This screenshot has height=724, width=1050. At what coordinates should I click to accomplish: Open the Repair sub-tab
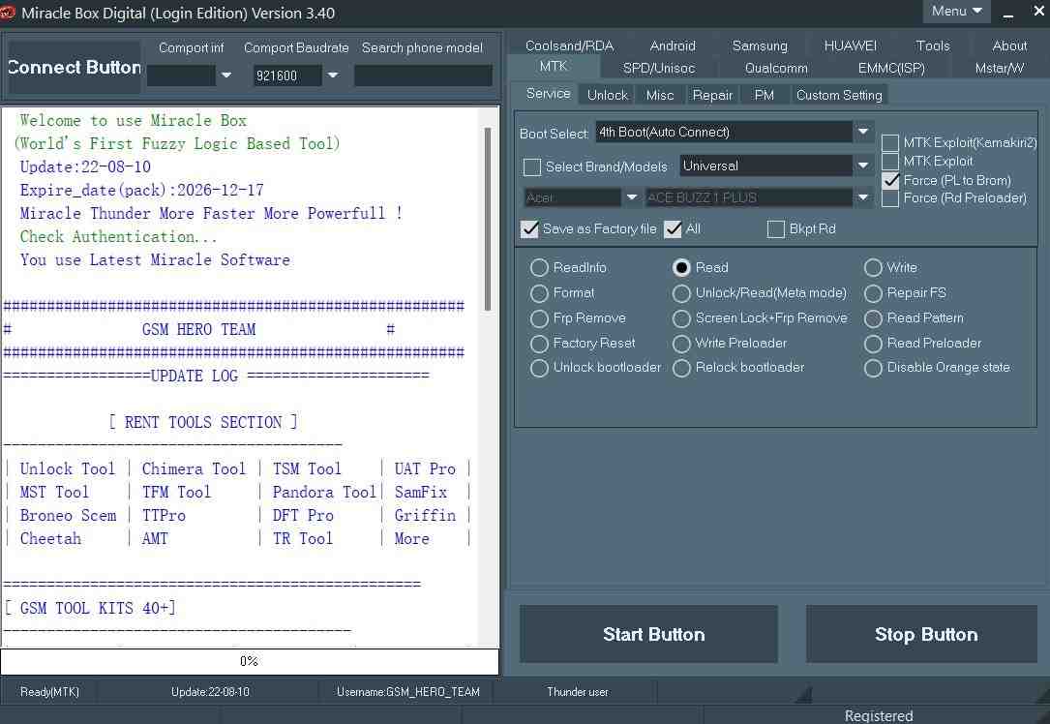712,95
